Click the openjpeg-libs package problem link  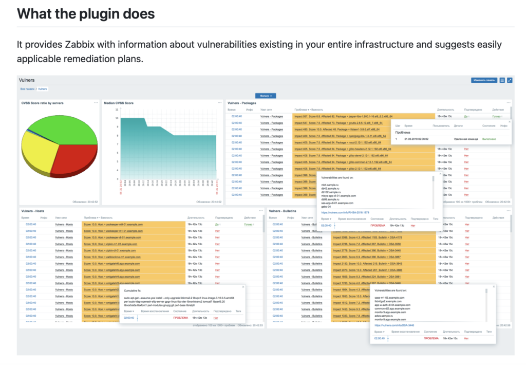340,136
